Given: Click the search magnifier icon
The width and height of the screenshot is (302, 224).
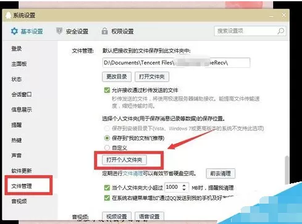Looking at the screenshot, I should [281, 31].
